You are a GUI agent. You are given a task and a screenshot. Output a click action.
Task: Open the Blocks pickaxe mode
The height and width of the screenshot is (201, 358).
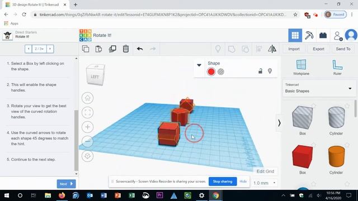pos(309,35)
